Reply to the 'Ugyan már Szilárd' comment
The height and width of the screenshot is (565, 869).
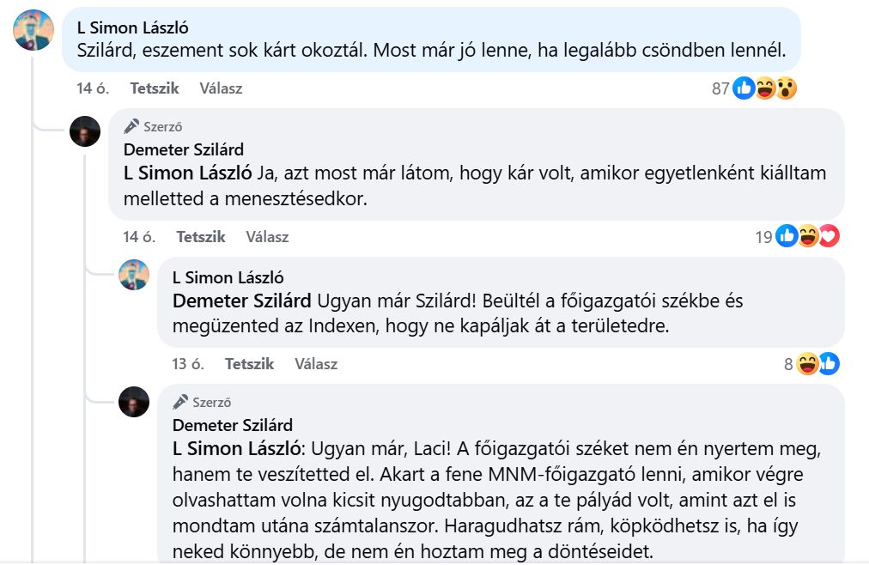(x=316, y=364)
